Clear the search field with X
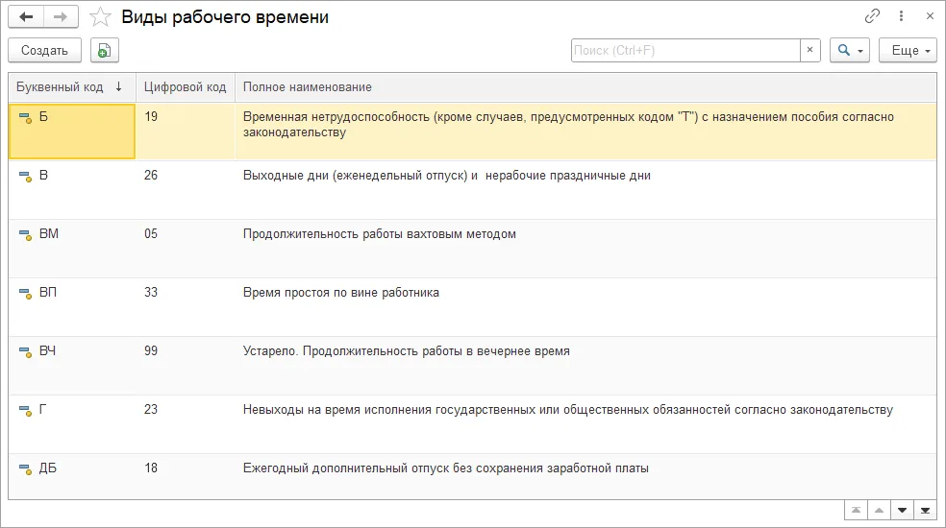The height and width of the screenshot is (528, 946). click(x=809, y=51)
